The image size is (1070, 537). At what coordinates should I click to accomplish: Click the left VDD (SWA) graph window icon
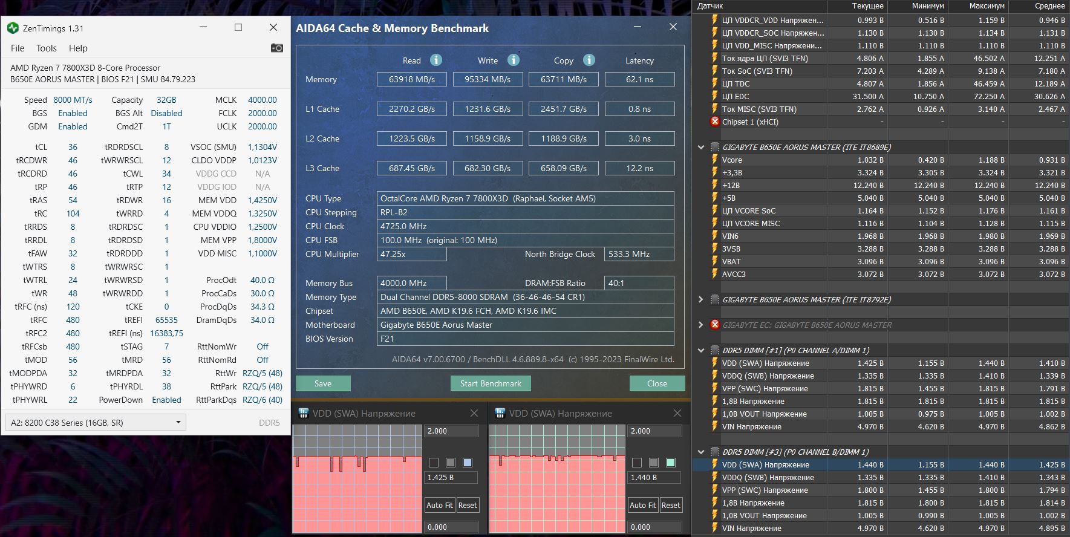(304, 413)
